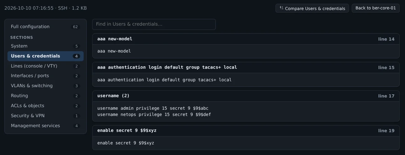Click the username netops config line
This screenshot has width=405, height=155.
(154, 115)
